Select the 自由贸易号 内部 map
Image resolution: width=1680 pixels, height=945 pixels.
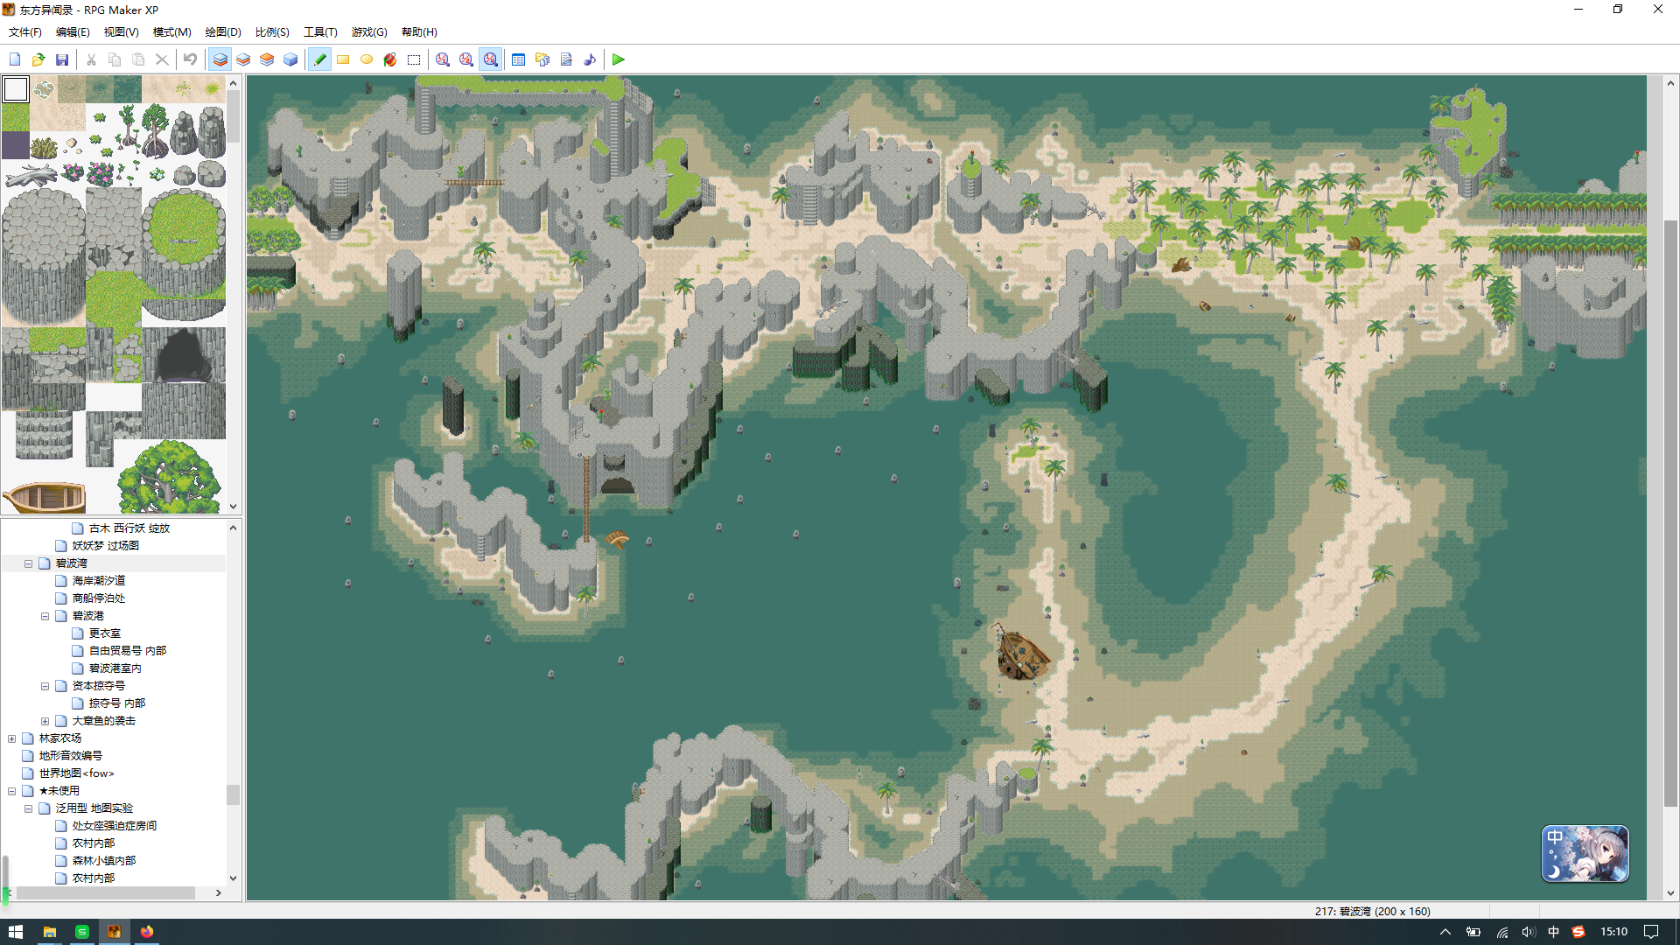pyautogui.click(x=128, y=651)
